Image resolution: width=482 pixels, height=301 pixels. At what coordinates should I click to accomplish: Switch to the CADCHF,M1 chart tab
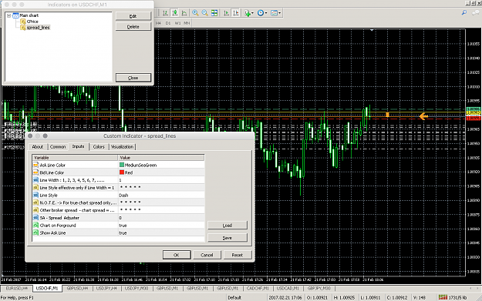[258, 289]
